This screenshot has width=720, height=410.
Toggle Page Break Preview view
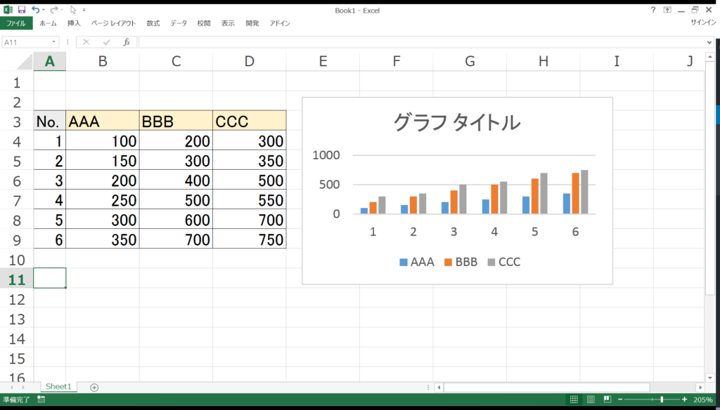tap(607, 398)
